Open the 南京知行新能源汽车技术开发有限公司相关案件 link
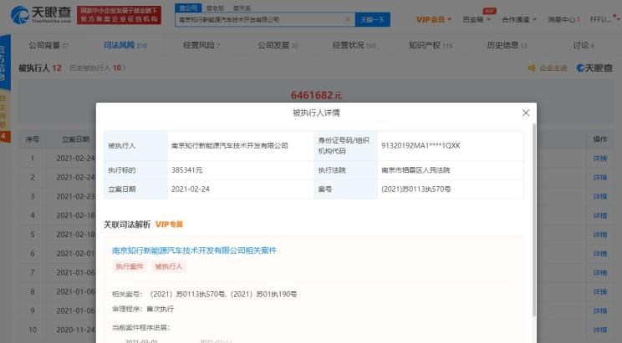Screen dimensions: 622x343 click(194, 250)
